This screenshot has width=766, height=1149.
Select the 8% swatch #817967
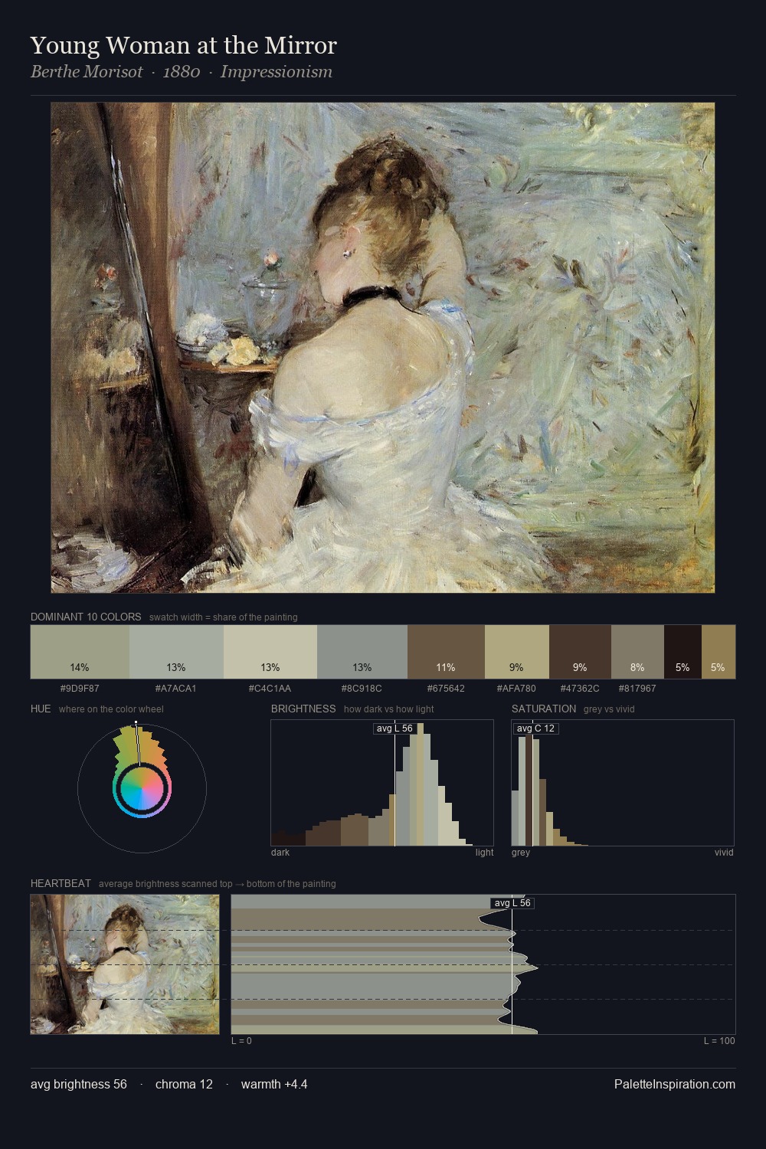637,652
